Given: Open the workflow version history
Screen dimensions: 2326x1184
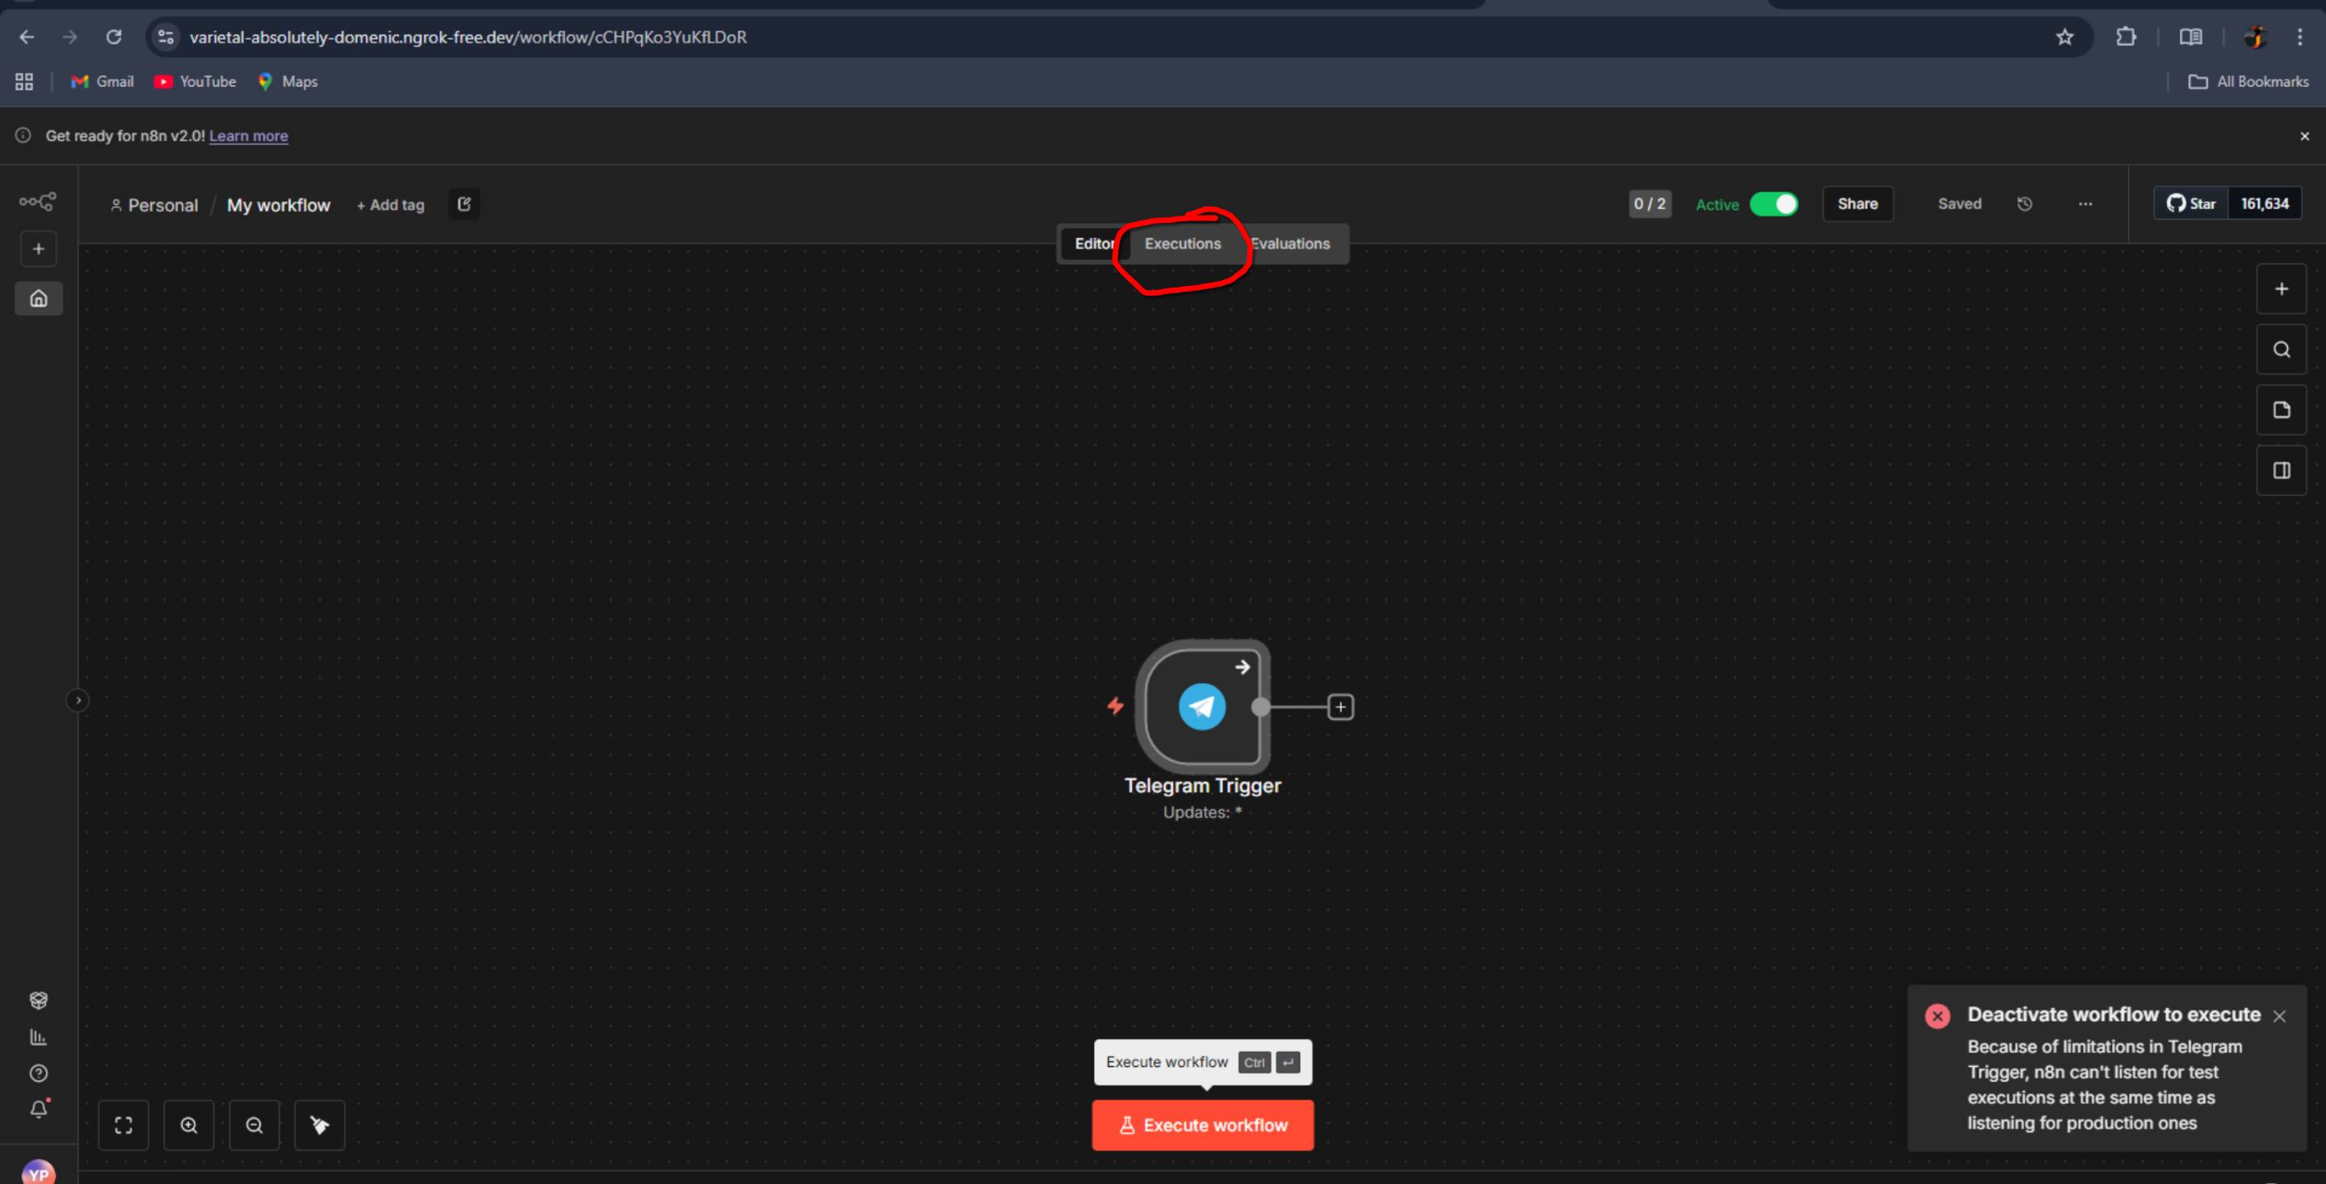Looking at the screenshot, I should click(2025, 204).
